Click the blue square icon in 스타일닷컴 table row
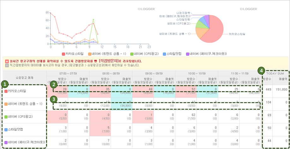 (x=6, y=129)
